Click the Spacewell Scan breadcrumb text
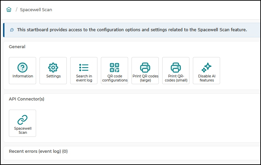Viewport: 261px width, 165px height. click(x=36, y=10)
